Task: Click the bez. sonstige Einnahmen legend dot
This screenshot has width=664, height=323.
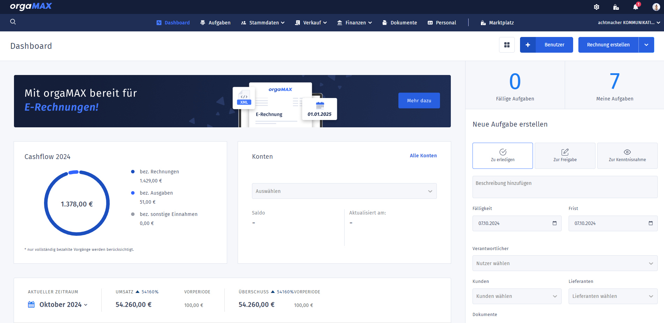Action: (133, 214)
